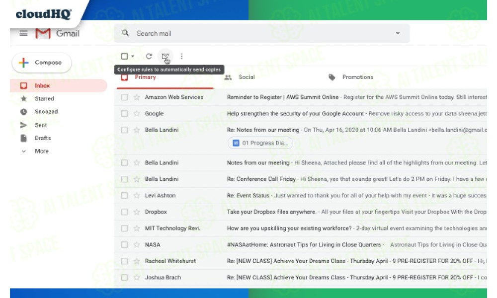This screenshot has width=497, height=298.
Task: Open the 01 Progress Dia... attachment chip
Action: [260, 143]
